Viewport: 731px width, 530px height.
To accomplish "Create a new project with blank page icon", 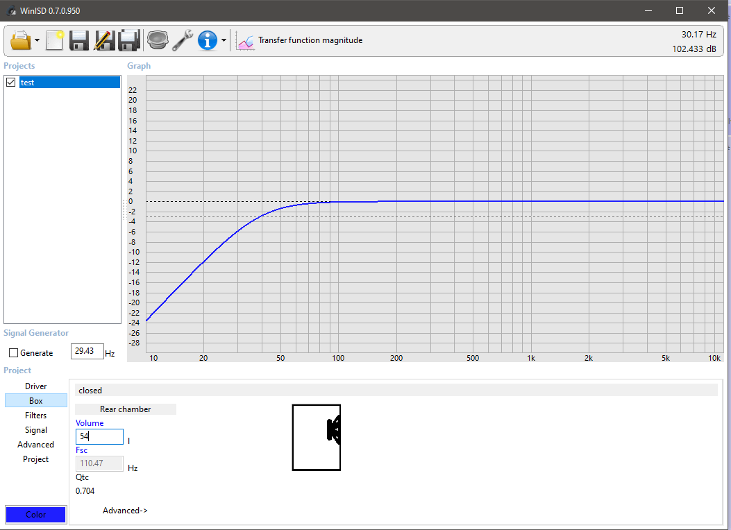I will point(55,40).
